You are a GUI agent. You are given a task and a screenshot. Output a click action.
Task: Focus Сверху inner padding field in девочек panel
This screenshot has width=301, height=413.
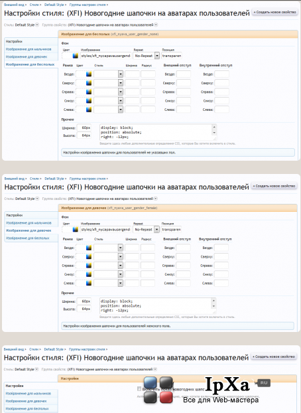pyautogui.click(x=221, y=256)
